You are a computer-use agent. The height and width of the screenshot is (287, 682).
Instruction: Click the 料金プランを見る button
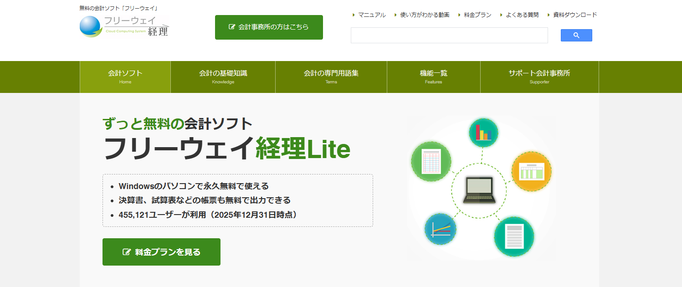click(x=161, y=252)
